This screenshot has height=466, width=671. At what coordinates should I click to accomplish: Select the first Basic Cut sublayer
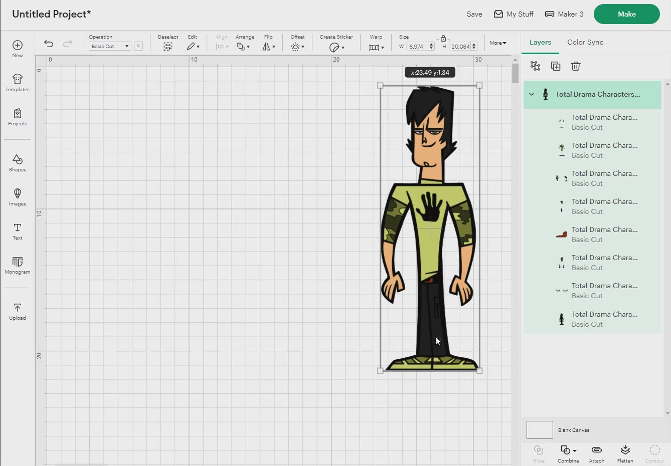(x=592, y=122)
